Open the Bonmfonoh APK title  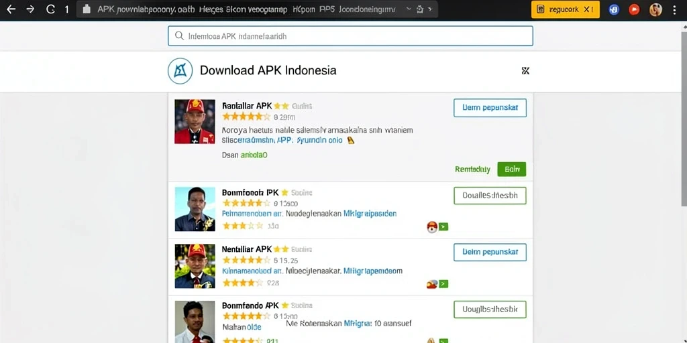(x=250, y=192)
